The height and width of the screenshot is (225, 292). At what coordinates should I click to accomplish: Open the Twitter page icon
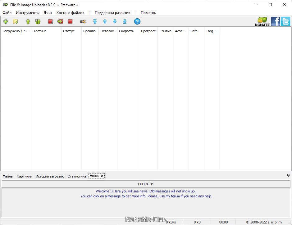pos(285,21)
